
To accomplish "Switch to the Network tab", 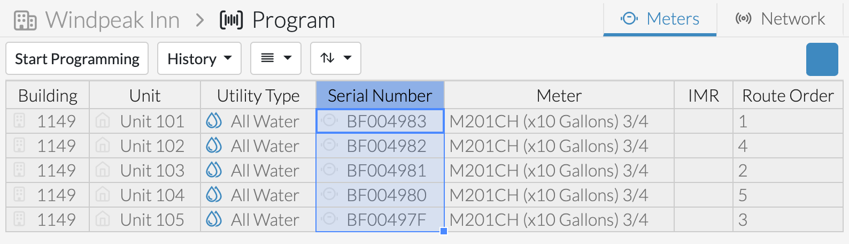I will point(780,19).
